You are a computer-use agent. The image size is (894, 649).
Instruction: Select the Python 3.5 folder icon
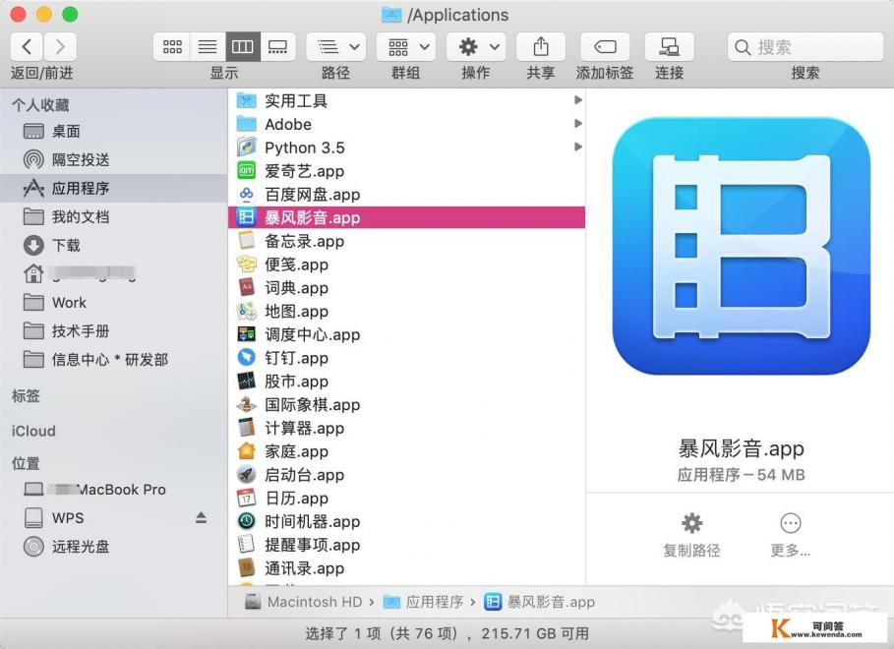[246, 147]
